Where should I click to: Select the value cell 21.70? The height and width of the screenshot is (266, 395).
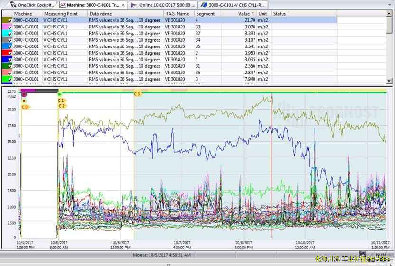click(238, 20)
